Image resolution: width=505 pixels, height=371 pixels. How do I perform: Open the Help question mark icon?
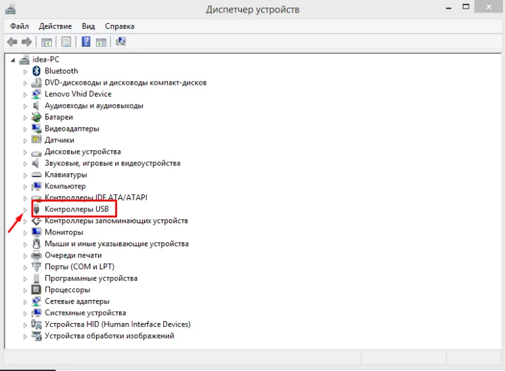pyautogui.click(x=86, y=42)
